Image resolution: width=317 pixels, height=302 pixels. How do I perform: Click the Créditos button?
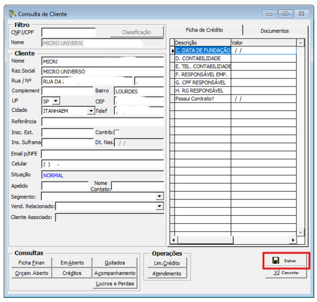point(72,273)
